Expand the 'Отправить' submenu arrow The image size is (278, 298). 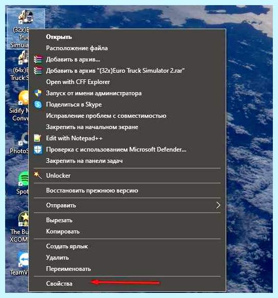point(218,205)
